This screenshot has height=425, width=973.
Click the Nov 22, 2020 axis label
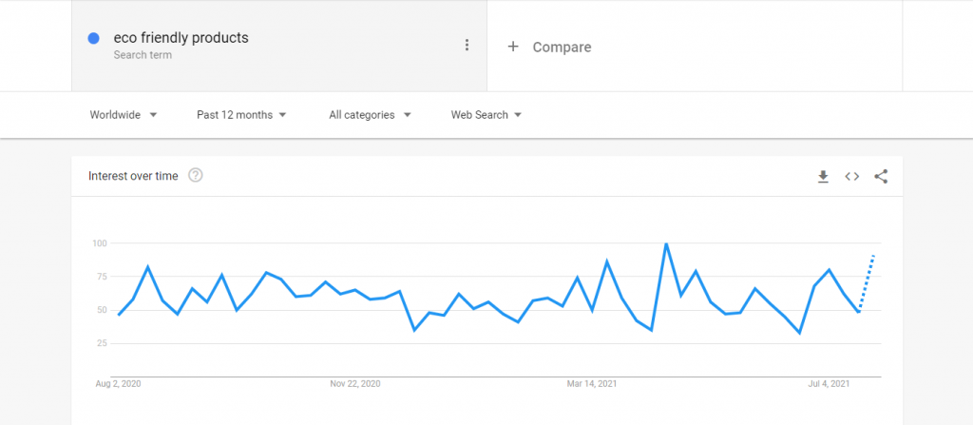355,384
